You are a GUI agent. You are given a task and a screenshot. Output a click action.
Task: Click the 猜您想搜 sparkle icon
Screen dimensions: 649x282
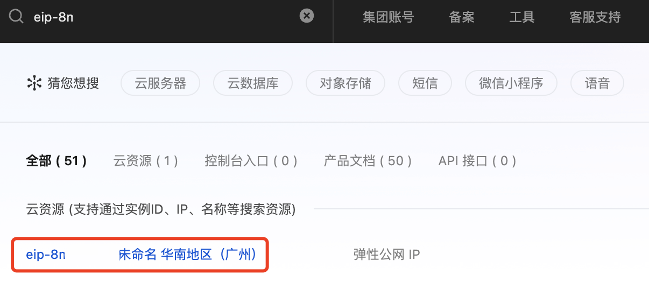point(34,83)
